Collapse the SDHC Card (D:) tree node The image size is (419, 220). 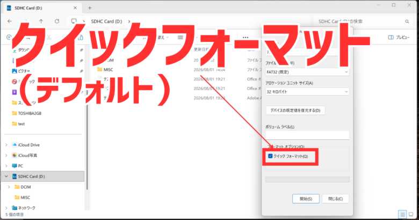coord(6,177)
